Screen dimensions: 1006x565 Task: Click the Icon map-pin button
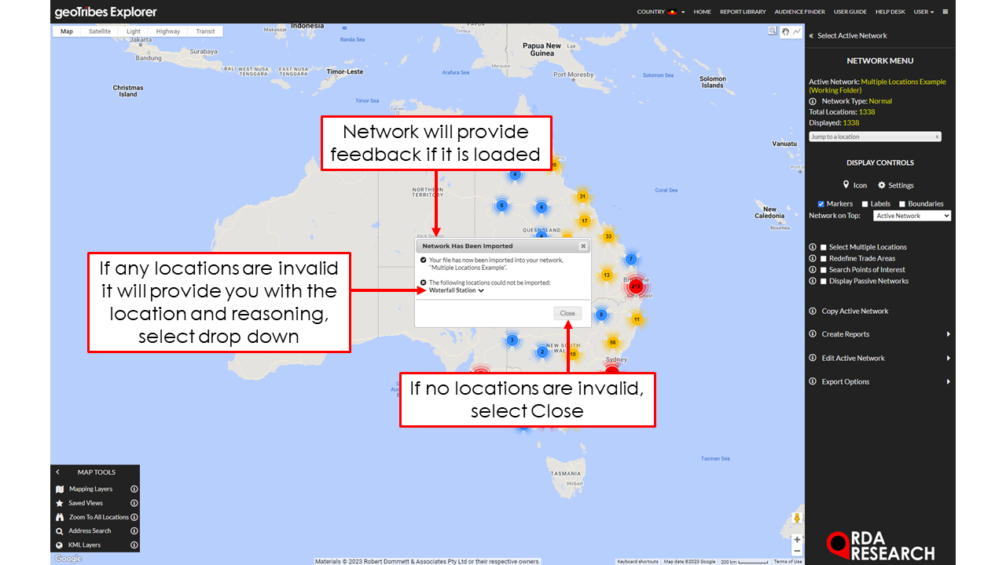(855, 185)
